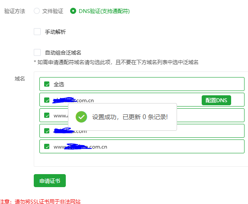The height and width of the screenshot is (204, 248).
Task: Click the red SSL证书 warning notice
Action: pos(40,202)
